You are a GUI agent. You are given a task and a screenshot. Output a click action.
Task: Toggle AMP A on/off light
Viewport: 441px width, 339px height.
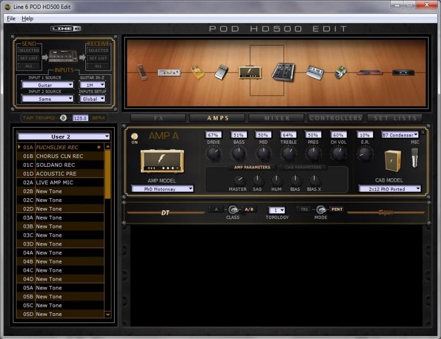point(135,136)
